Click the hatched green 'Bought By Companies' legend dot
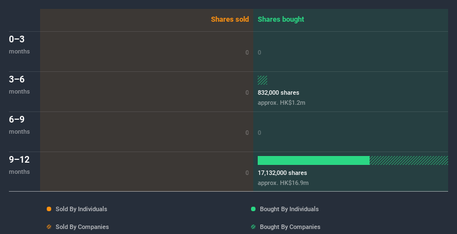Image resolution: width=457 pixels, height=234 pixels. [253, 227]
